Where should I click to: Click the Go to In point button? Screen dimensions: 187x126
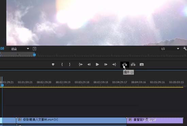pyautogui.click(x=81, y=64)
